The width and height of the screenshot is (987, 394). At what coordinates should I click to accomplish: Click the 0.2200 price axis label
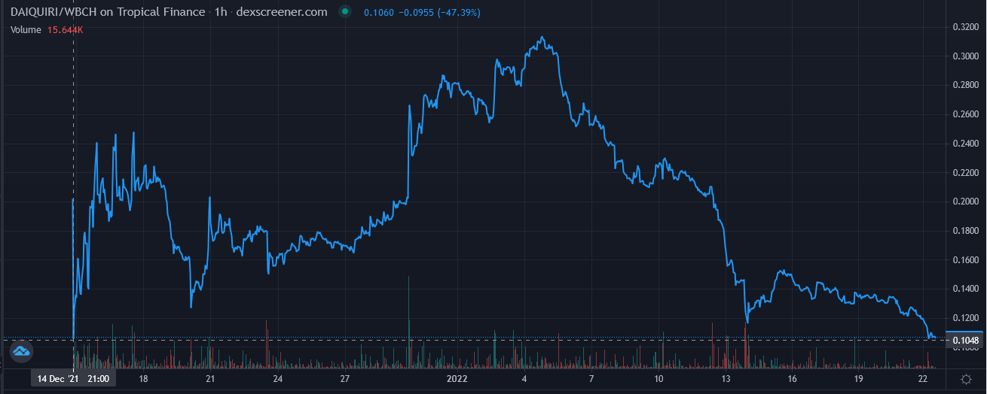(965, 173)
